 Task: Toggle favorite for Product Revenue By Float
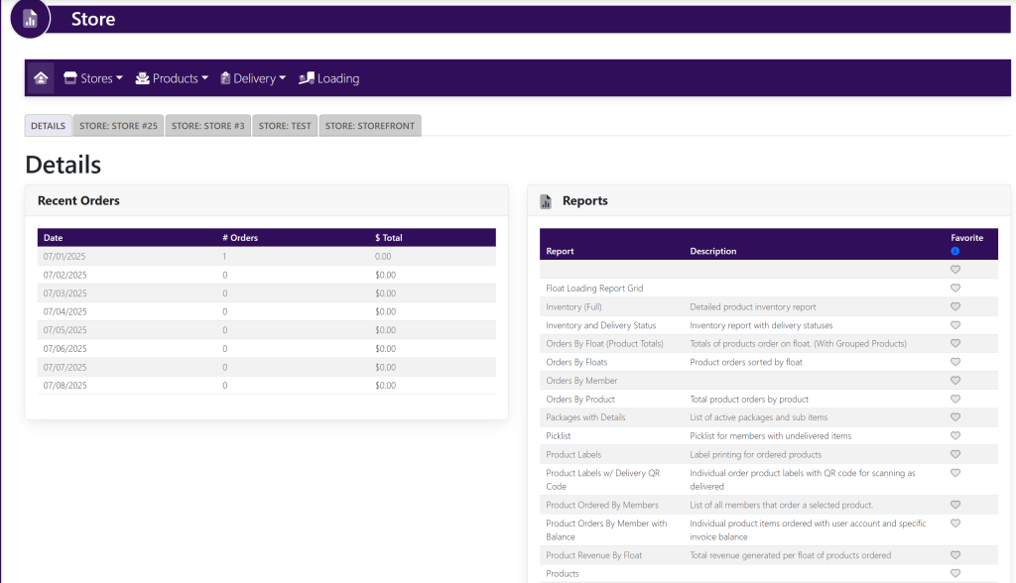pyautogui.click(x=955, y=555)
